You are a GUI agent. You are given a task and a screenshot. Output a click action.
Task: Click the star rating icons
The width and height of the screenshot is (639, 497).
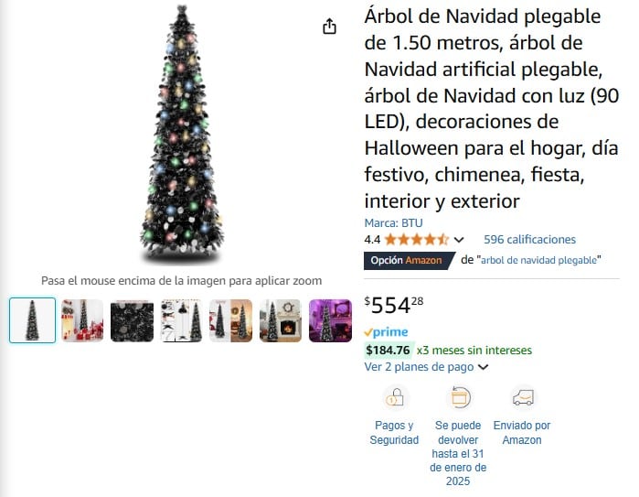click(x=416, y=240)
